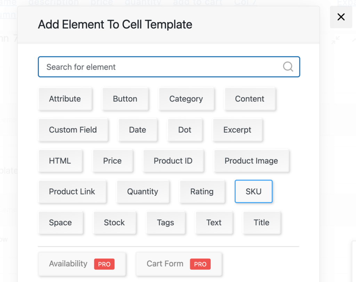Viewport: 356px width, 282px height.
Task: Select the Custom Field element
Action: tap(73, 130)
